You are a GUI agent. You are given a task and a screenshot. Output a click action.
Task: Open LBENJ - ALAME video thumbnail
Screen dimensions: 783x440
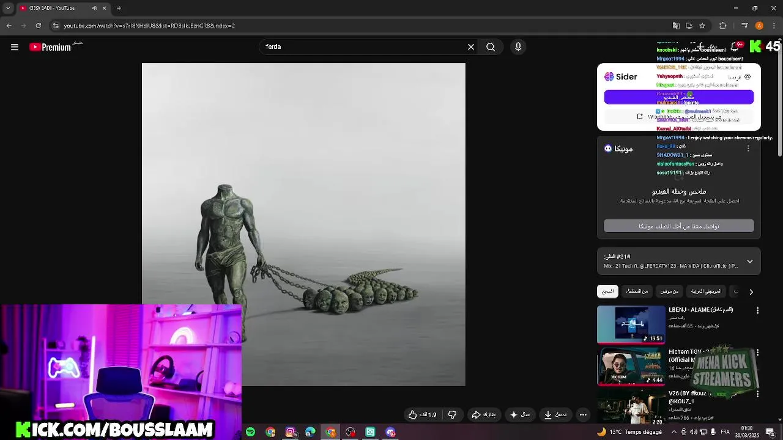pos(631,324)
